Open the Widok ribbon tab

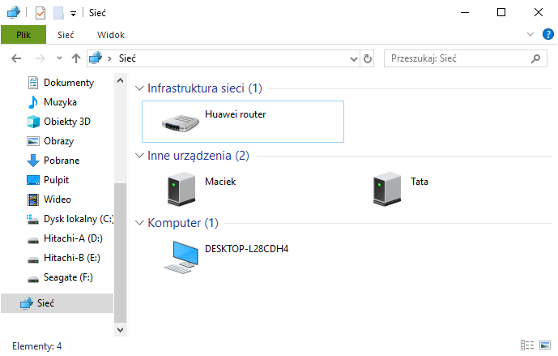[111, 35]
